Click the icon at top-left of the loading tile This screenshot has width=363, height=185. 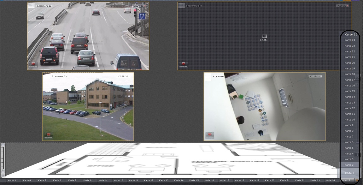[181, 6]
